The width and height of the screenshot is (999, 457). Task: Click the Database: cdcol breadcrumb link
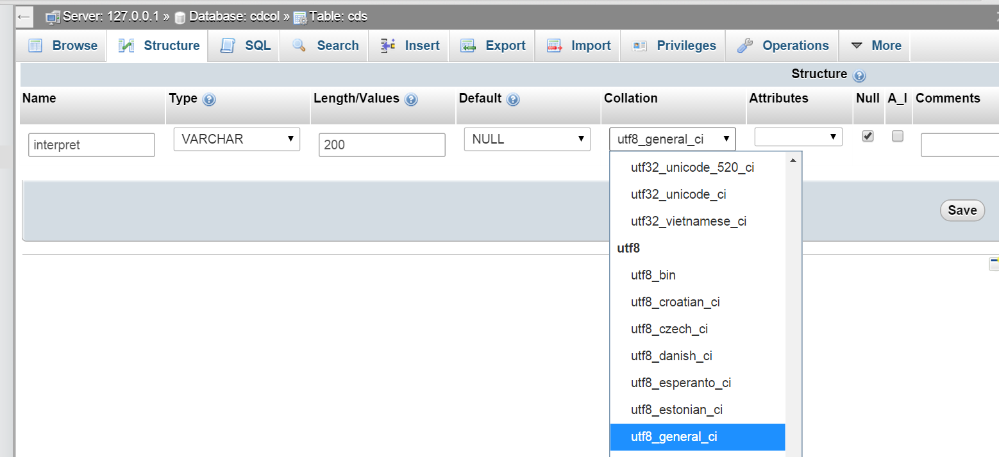pos(234,17)
